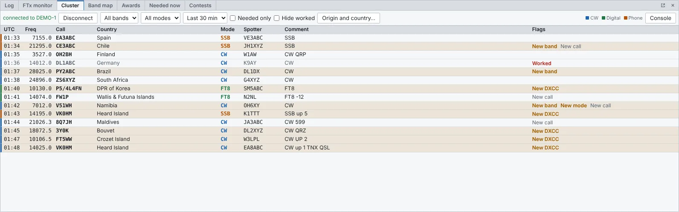Close the panel with the X icon

click(672, 6)
